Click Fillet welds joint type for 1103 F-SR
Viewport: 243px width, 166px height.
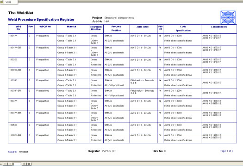tap(142, 92)
